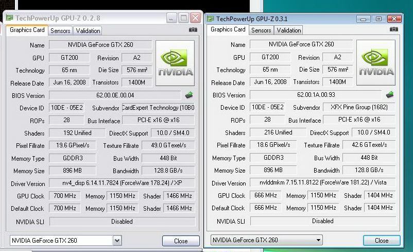Click the ForceWare 181.22 driver version field
This screenshot has height=252, width=413.
pos(323,182)
